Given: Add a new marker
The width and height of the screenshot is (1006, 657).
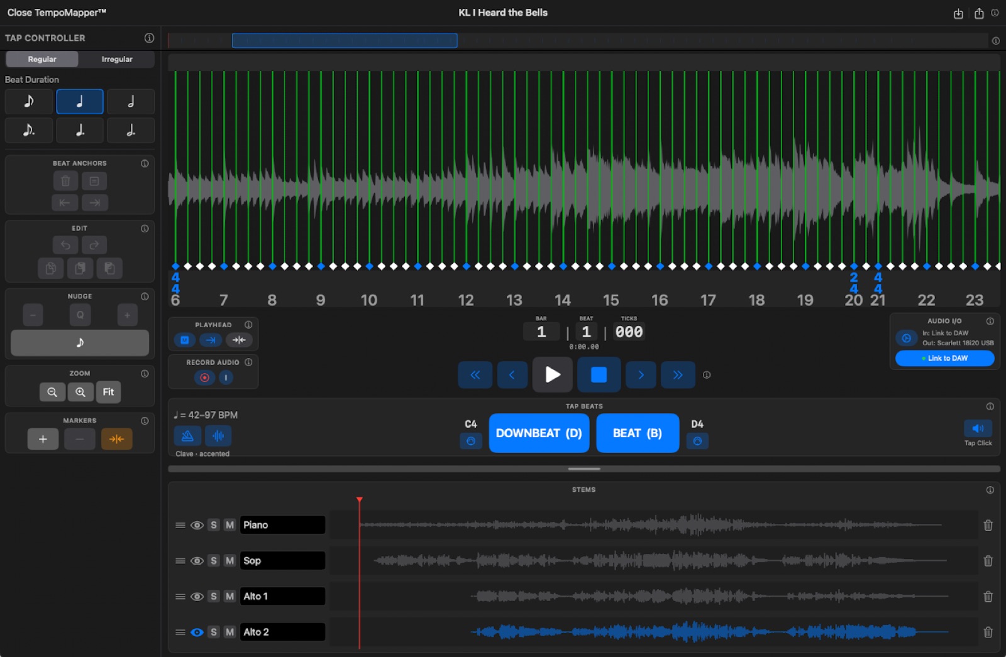Looking at the screenshot, I should (43, 439).
